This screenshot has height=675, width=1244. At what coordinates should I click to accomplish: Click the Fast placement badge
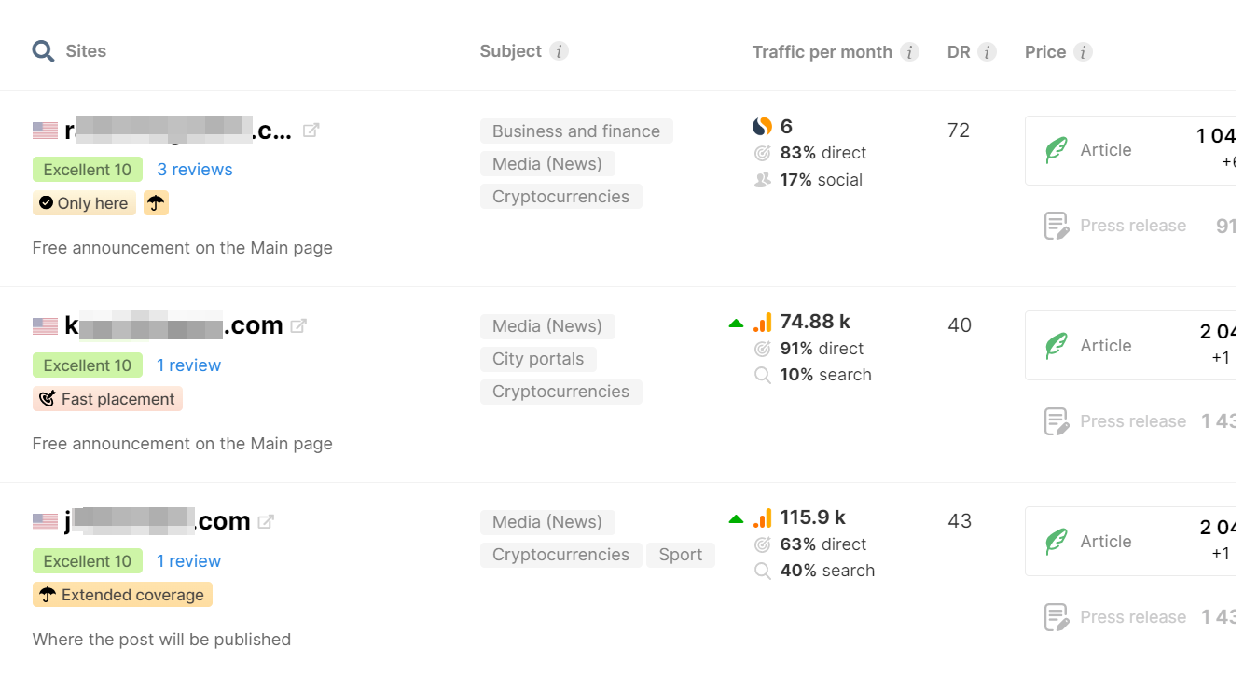107,398
